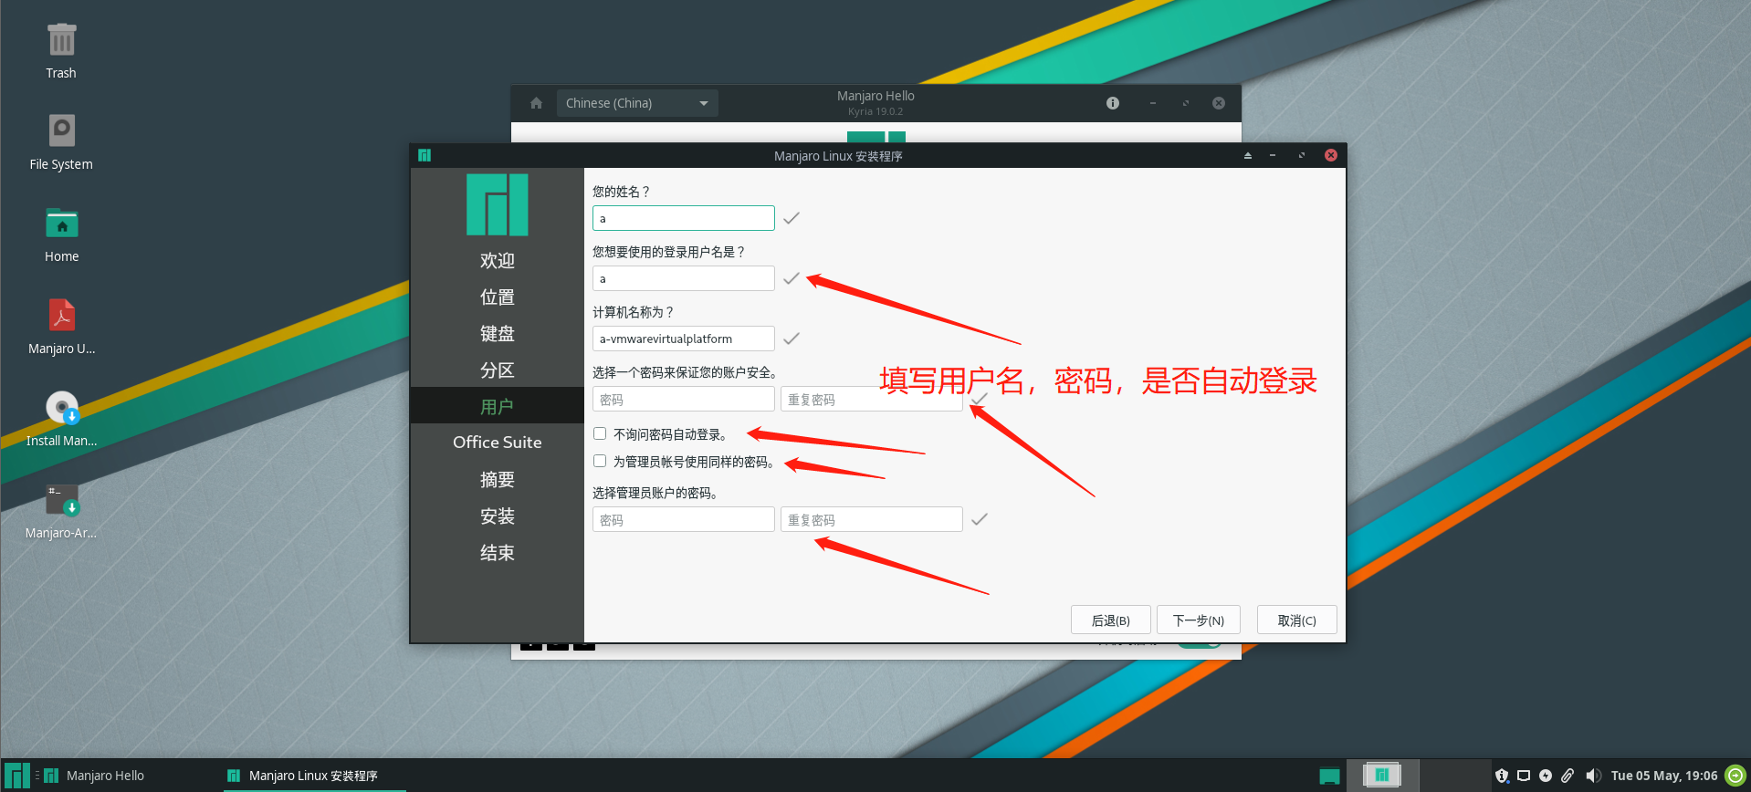Viewport: 1751px width, 792px height.
Task: Click the 取消(C) cancel button
Action: (x=1297, y=620)
